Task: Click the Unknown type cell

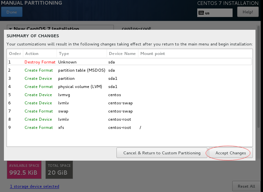Action: [67, 62]
